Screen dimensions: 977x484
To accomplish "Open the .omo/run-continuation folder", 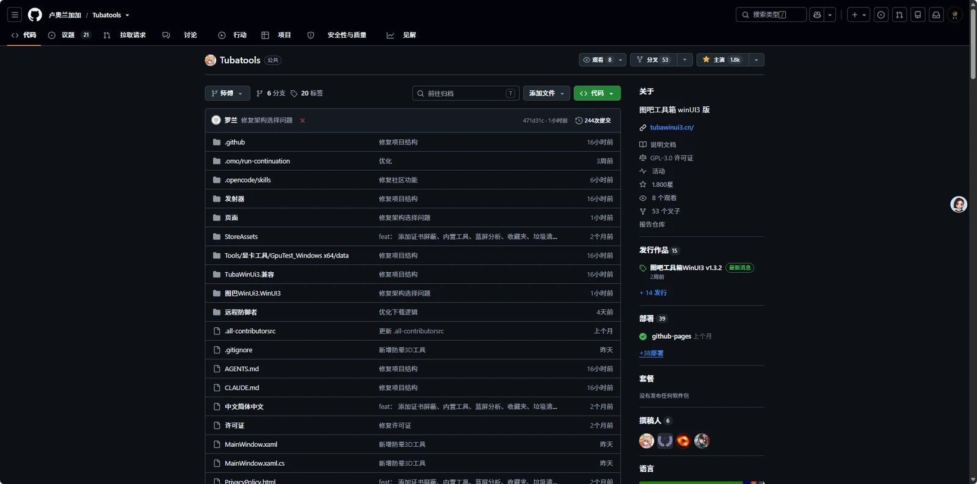I will pyautogui.click(x=257, y=161).
